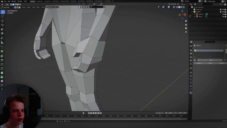Click the viewport pan hand icon

pyautogui.click(x=186, y=25)
